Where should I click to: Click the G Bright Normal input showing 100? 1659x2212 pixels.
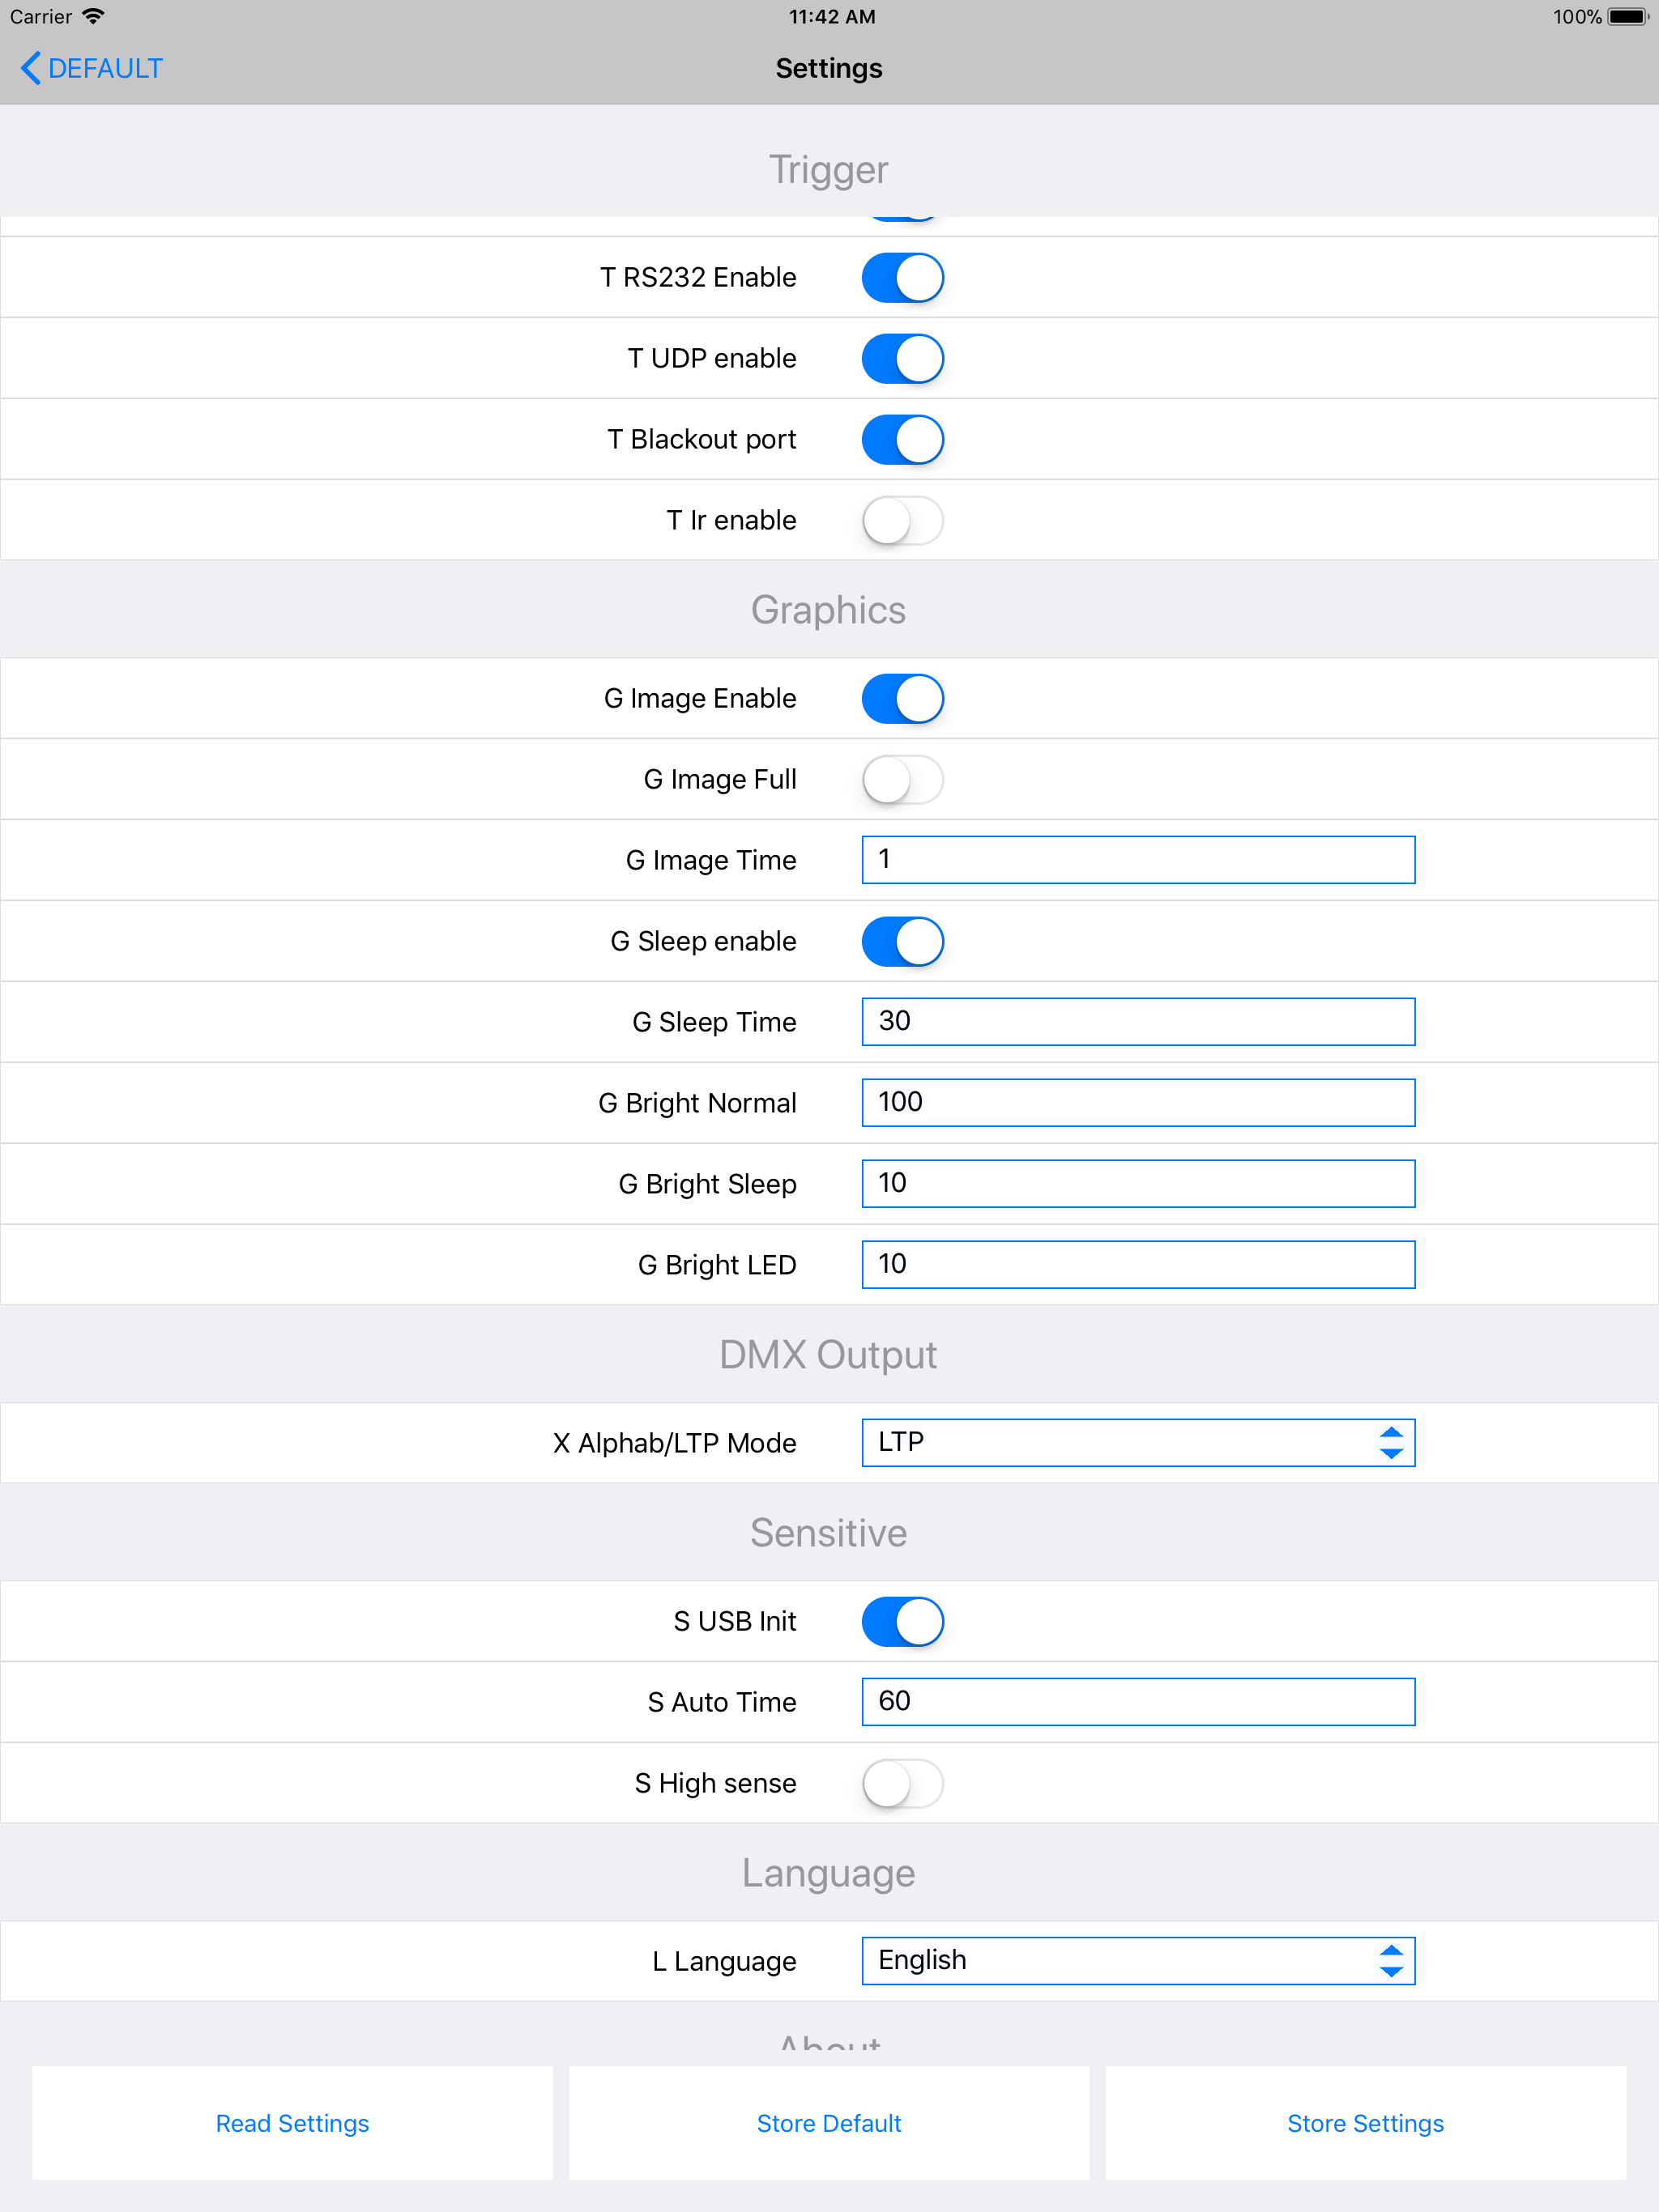click(1137, 1102)
